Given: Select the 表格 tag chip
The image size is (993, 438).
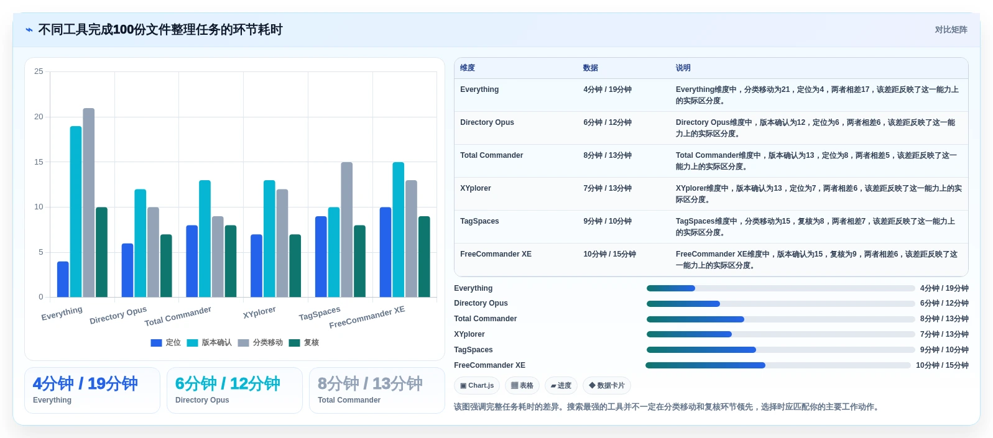Looking at the screenshot, I should pyautogui.click(x=522, y=386).
